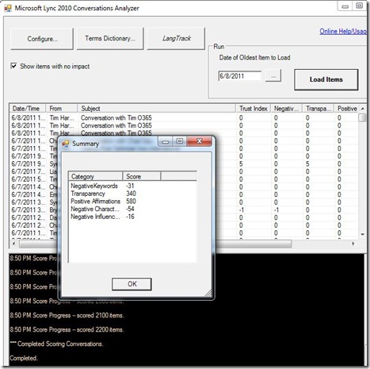
Task: Minimize the Summary dialog
Action: click(x=166, y=141)
